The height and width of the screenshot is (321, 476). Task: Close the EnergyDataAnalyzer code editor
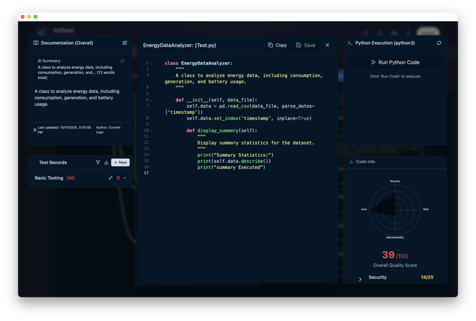click(327, 45)
